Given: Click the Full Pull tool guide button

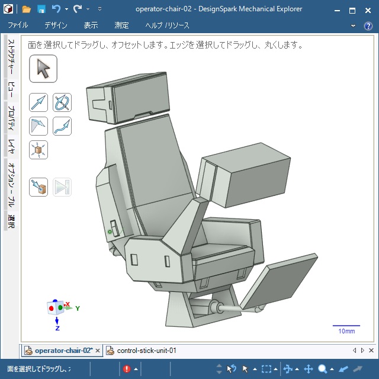Looking at the screenshot, I should tap(62, 187).
